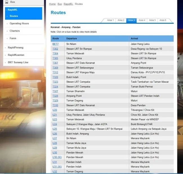Open route T328 details

tap(55, 96)
